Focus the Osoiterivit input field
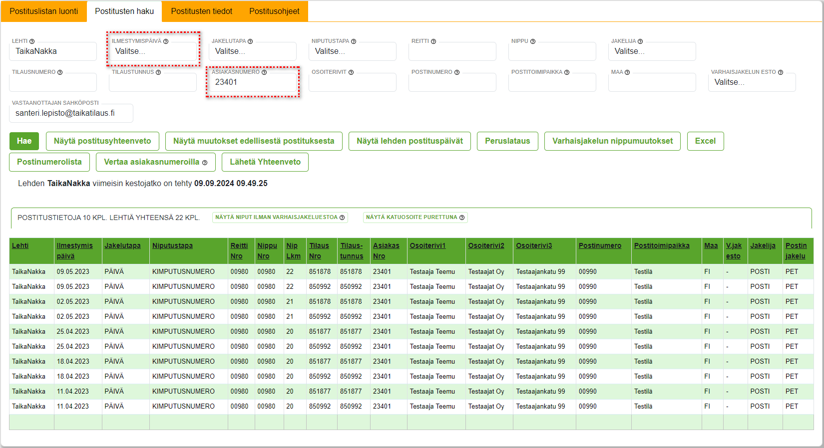Image resolution: width=824 pixels, height=448 pixels. coord(353,82)
